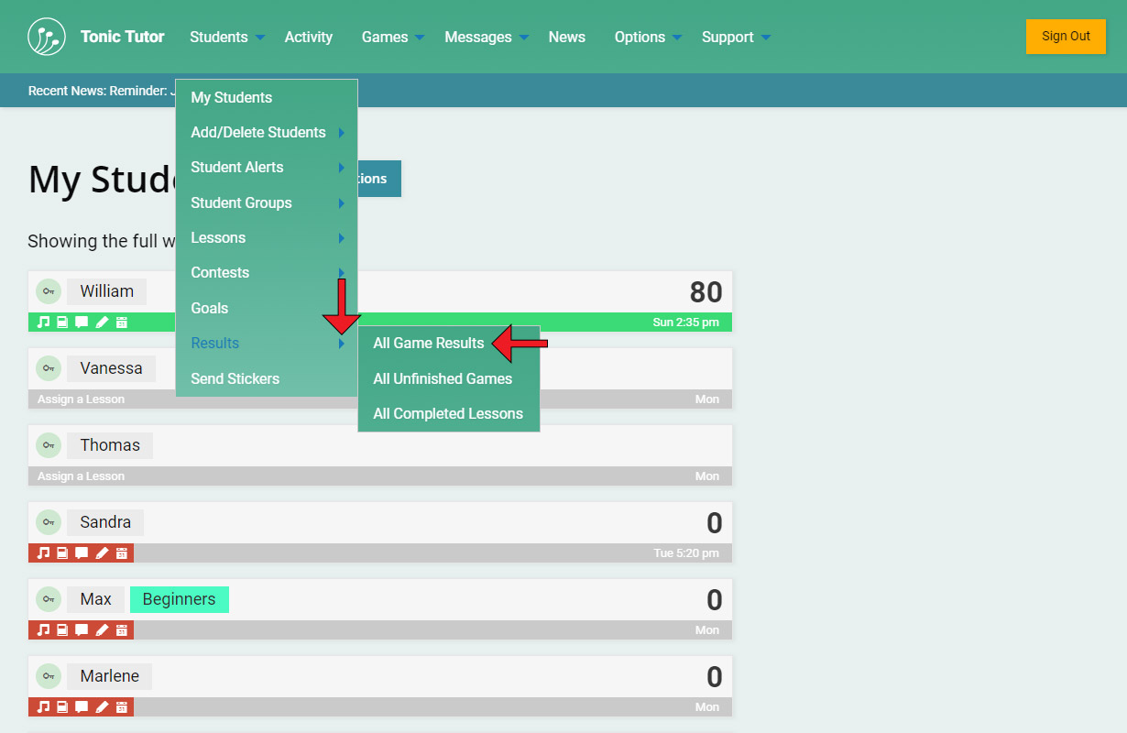Choose All Completed Lessons in the submenu

point(447,414)
